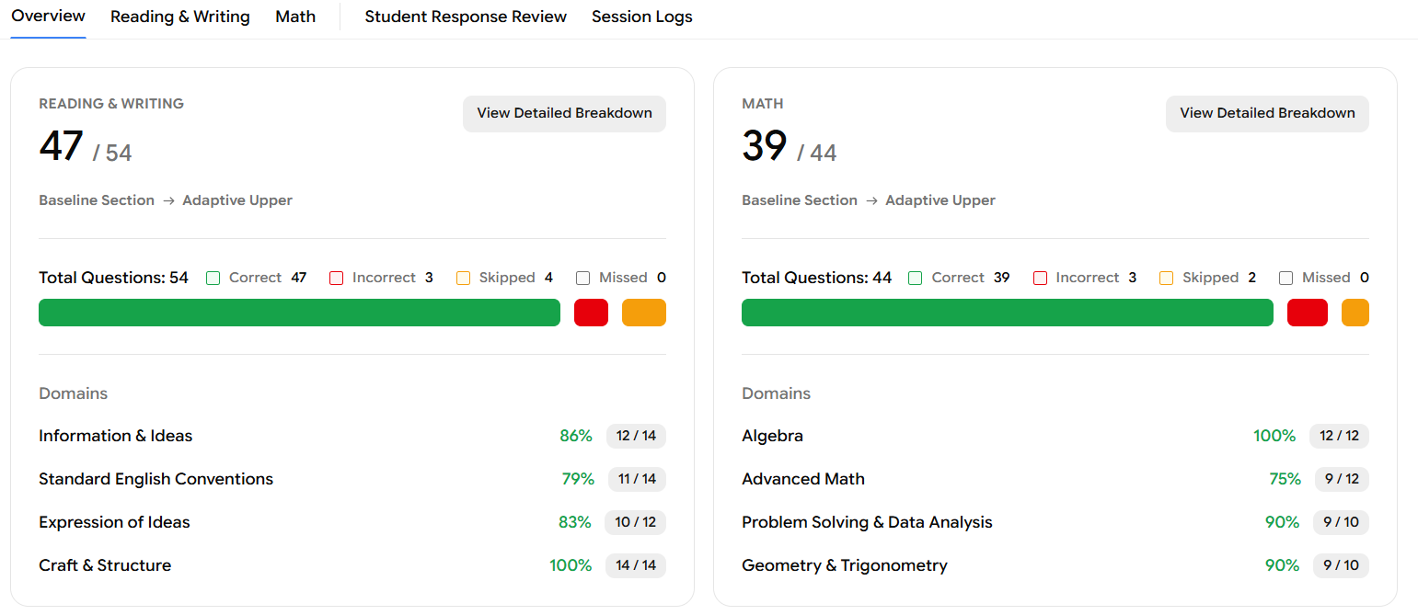Open the Advanced Math domain
Image resolution: width=1418 pixels, height=615 pixels.
pos(803,479)
